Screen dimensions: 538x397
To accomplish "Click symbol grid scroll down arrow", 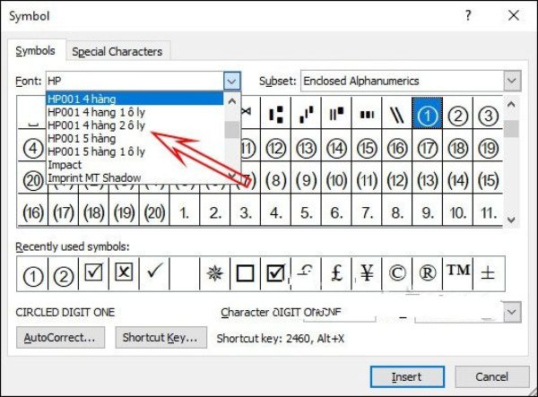I will tap(511, 220).
